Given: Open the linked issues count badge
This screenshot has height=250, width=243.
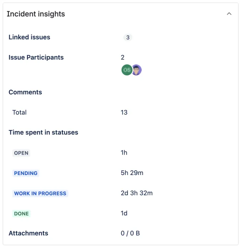Looking at the screenshot, I should point(128,37).
